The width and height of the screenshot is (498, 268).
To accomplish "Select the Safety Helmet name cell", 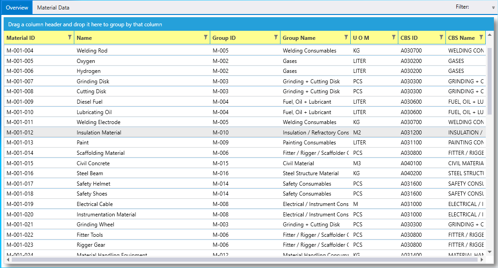I will pos(142,184).
